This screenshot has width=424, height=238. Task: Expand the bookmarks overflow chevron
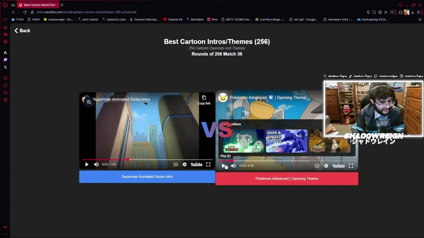click(420, 20)
